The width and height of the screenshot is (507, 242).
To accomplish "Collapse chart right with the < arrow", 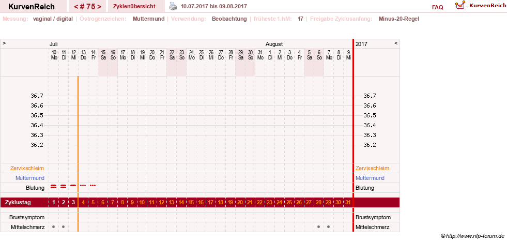I will (396, 43).
